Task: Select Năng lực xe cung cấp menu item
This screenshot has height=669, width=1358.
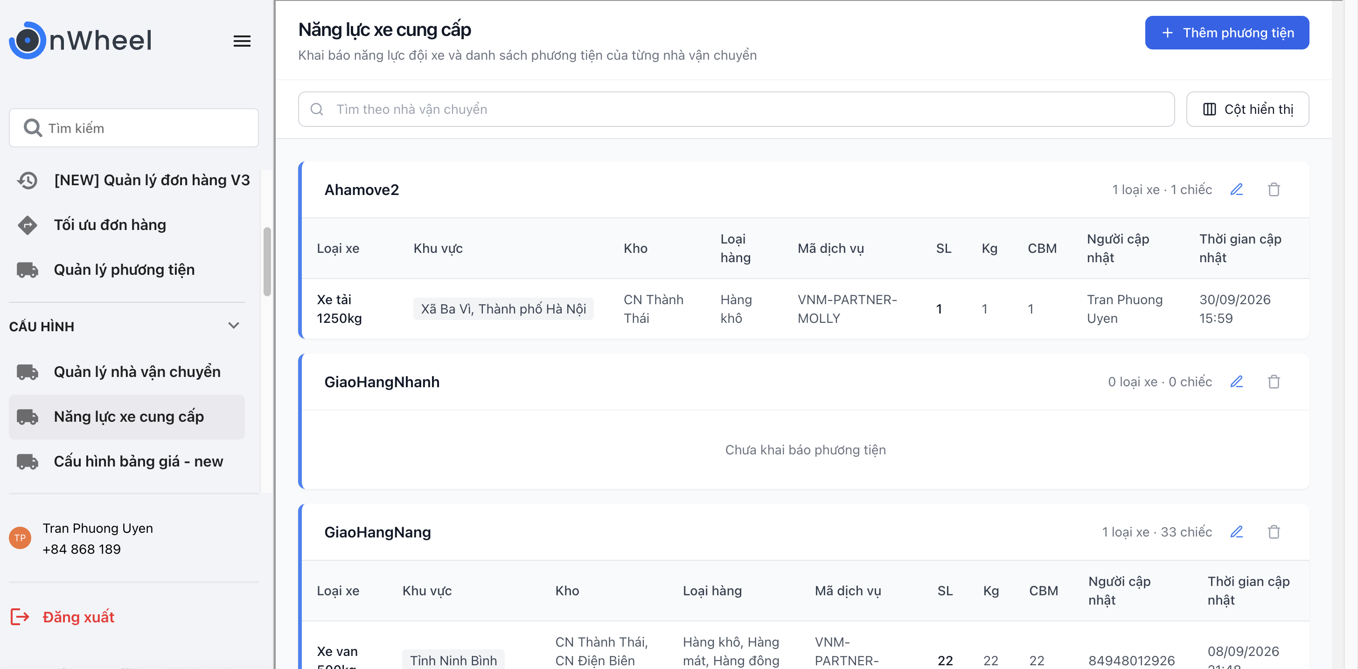Action: coord(126,417)
